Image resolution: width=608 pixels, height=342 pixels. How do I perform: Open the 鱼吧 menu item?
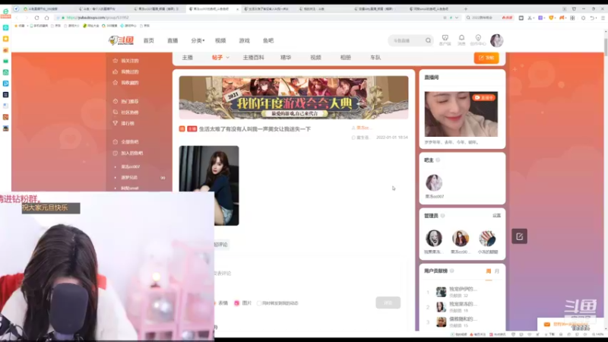click(x=268, y=40)
